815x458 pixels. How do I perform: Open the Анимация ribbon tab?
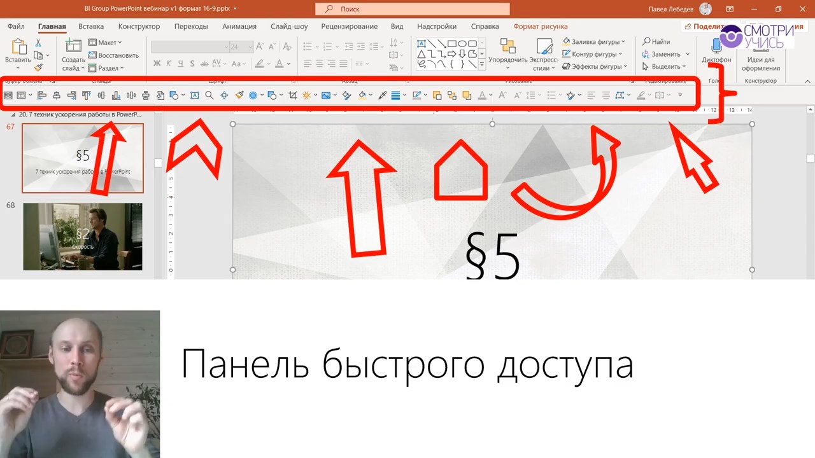(x=239, y=27)
